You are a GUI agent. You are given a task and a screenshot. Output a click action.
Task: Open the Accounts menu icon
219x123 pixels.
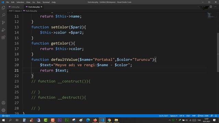click(x=3, y=103)
